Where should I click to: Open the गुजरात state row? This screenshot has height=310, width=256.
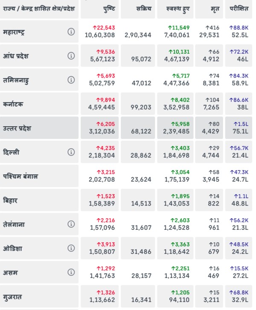point(13,296)
